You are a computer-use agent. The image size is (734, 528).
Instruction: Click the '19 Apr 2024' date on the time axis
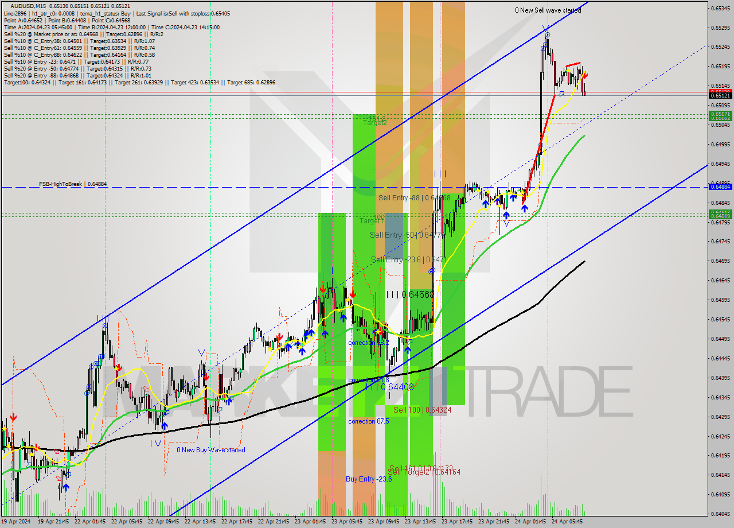click(x=17, y=522)
